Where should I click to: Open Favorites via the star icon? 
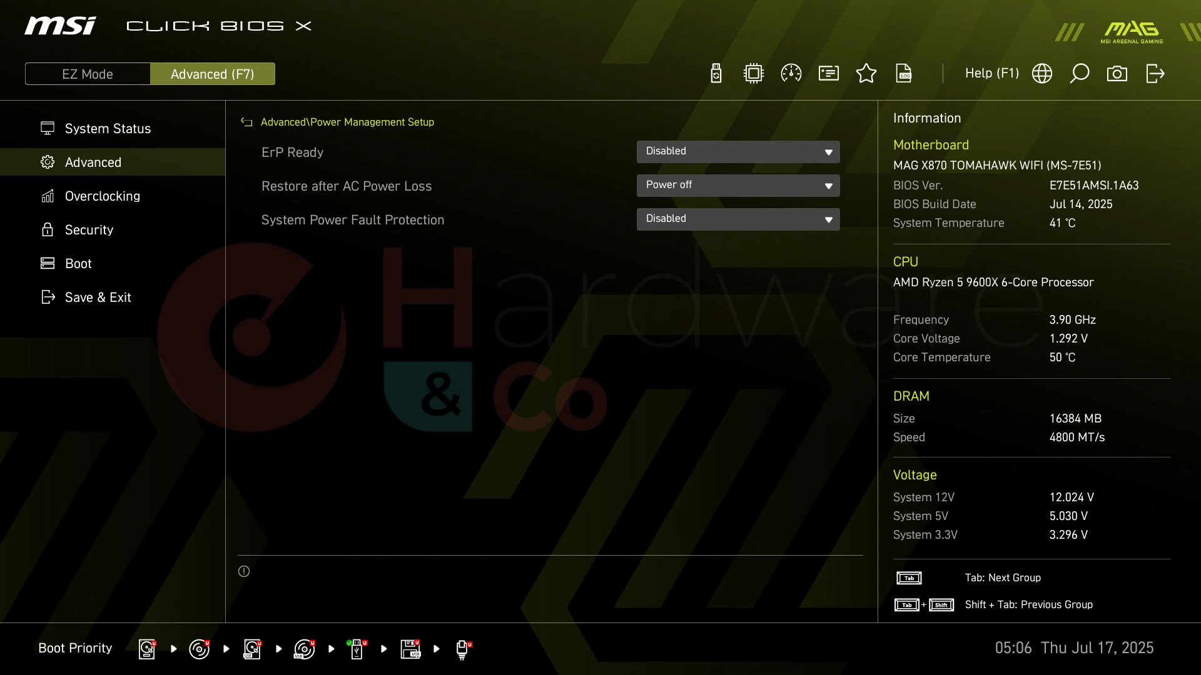point(866,74)
